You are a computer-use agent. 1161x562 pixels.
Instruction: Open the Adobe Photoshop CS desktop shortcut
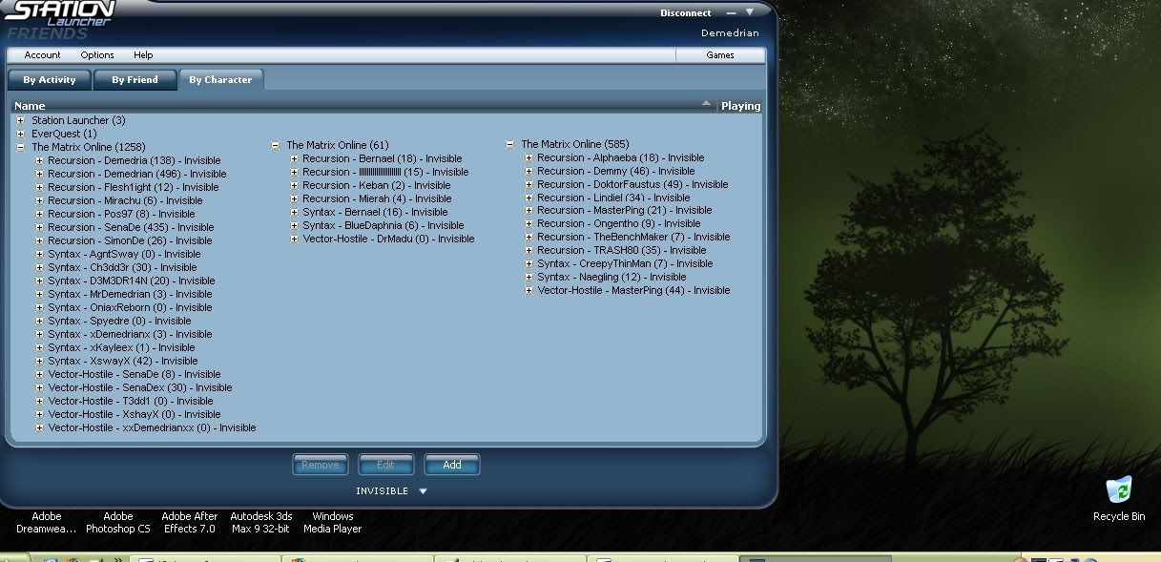click(x=118, y=522)
